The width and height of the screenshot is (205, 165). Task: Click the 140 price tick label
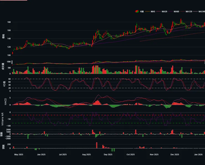click(x=9, y=39)
